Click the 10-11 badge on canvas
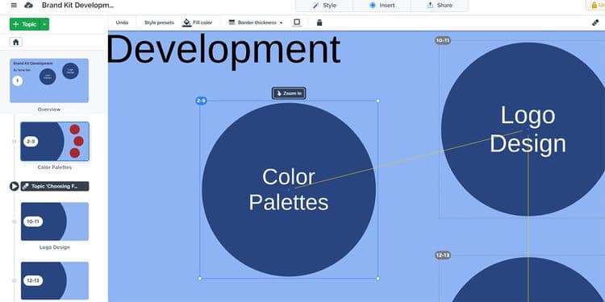 click(443, 40)
